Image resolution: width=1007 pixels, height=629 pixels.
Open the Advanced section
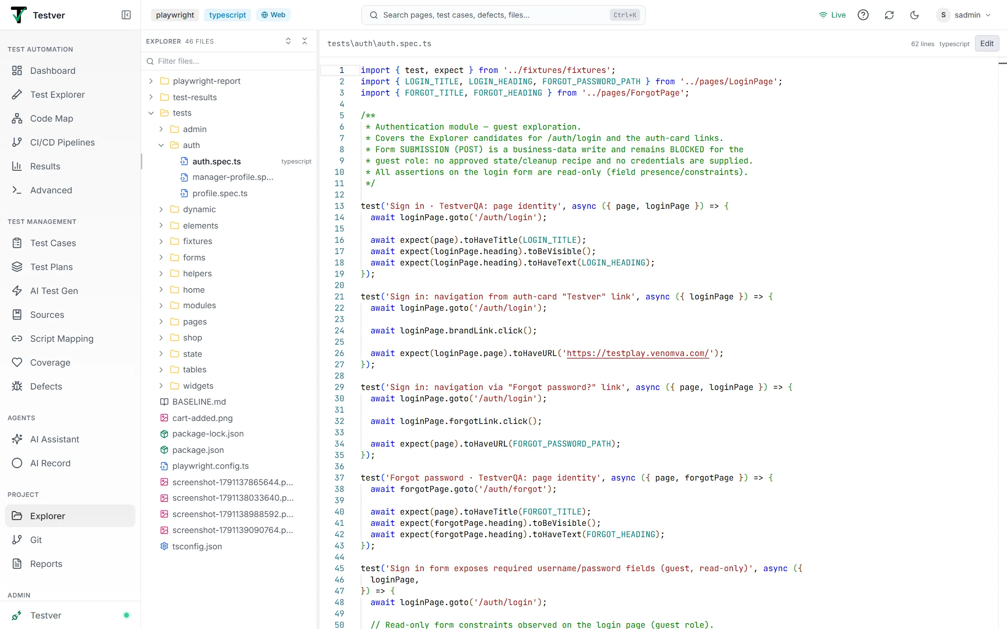coord(70,190)
